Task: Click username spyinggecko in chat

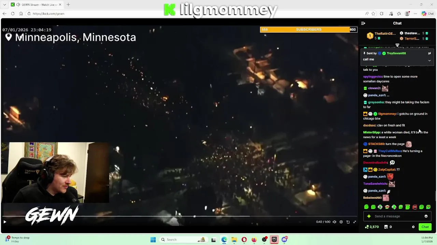Action: [x=372, y=77]
